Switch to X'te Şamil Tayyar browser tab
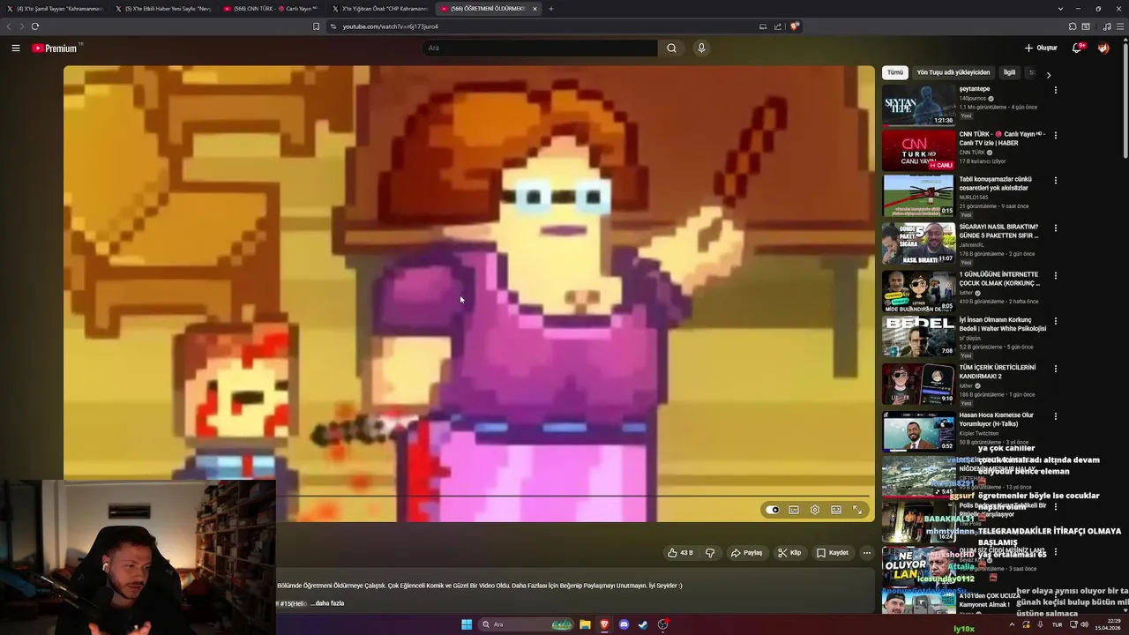This screenshot has width=1129, height=635. [56, 9]
